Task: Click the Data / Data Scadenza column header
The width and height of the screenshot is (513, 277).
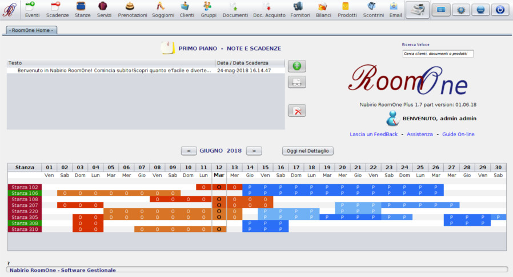Action: (x=250, y=63)
